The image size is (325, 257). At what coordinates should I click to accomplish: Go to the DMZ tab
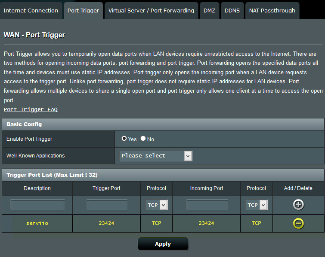[x=210, y=10]
